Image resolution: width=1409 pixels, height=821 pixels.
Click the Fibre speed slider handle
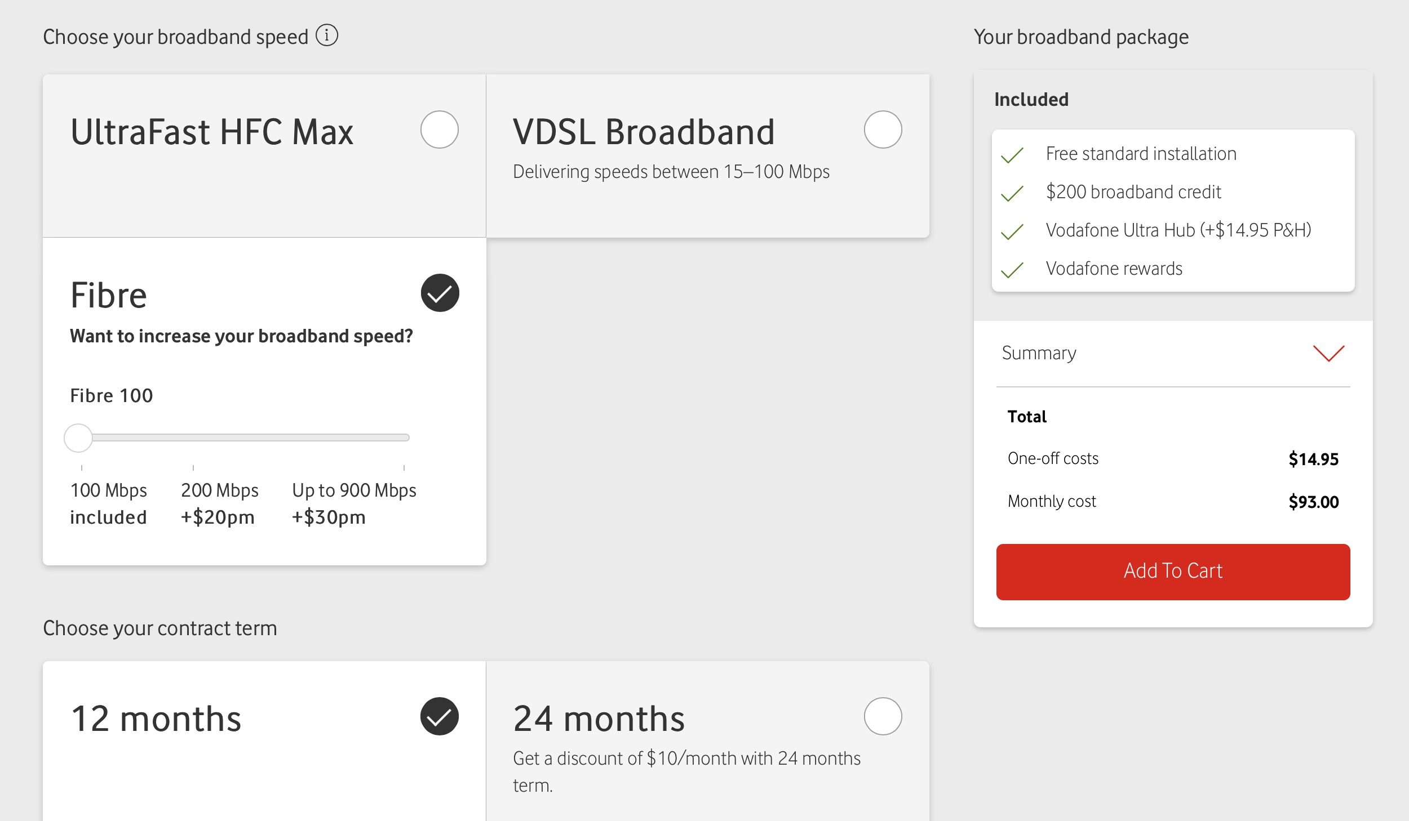coord(78,438)
